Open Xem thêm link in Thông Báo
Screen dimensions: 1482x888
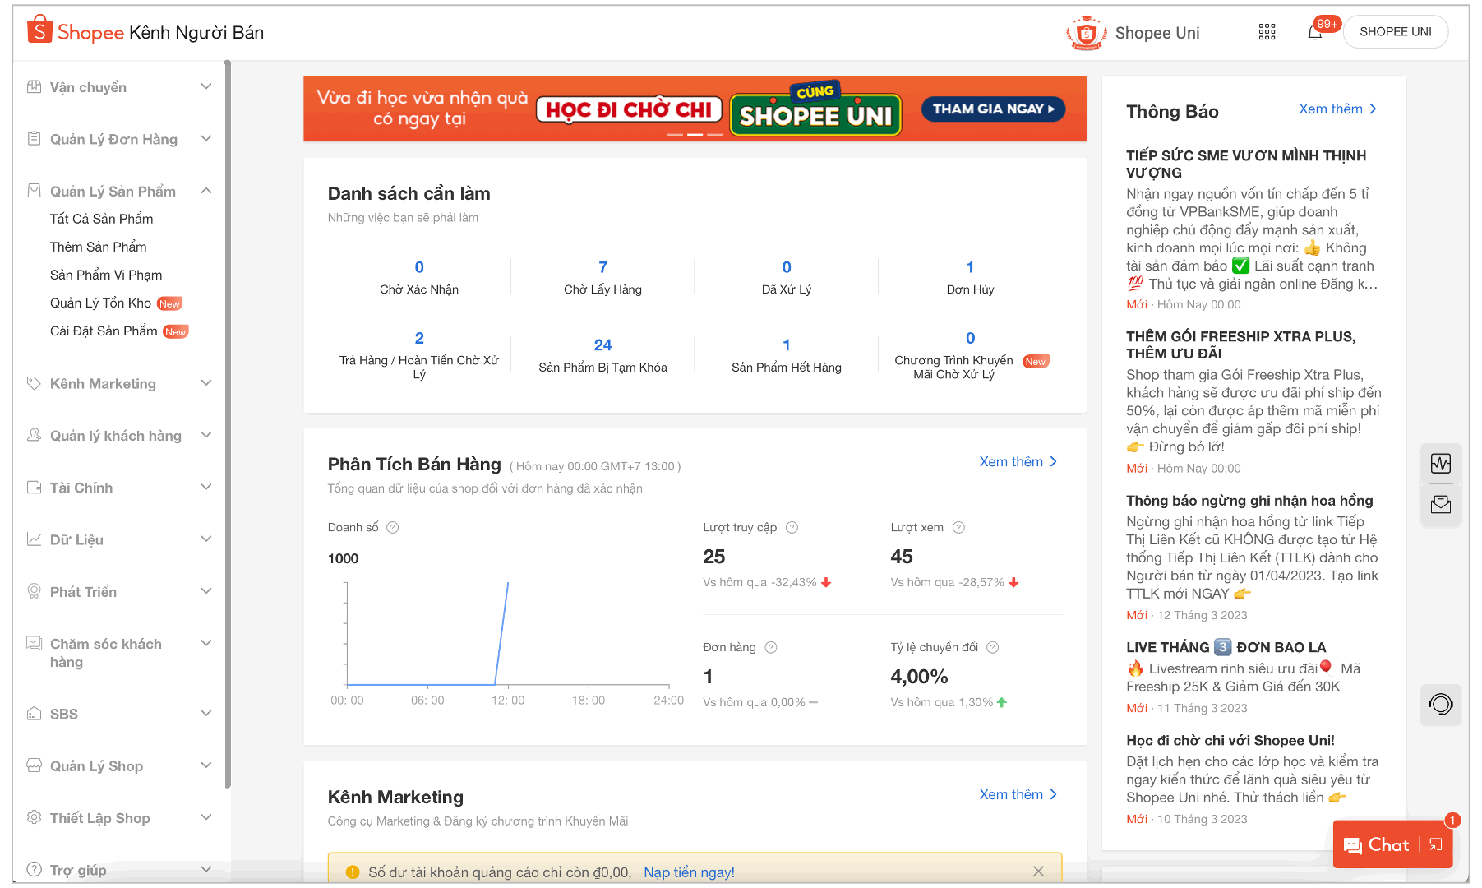tap(1337, 109)
